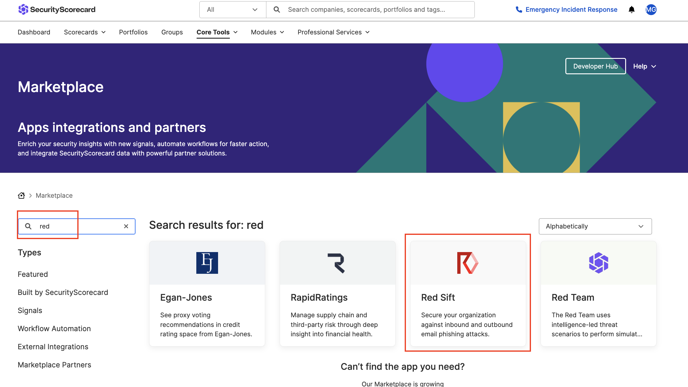
Task: Open the Groups tab
Action: point(172,32)
